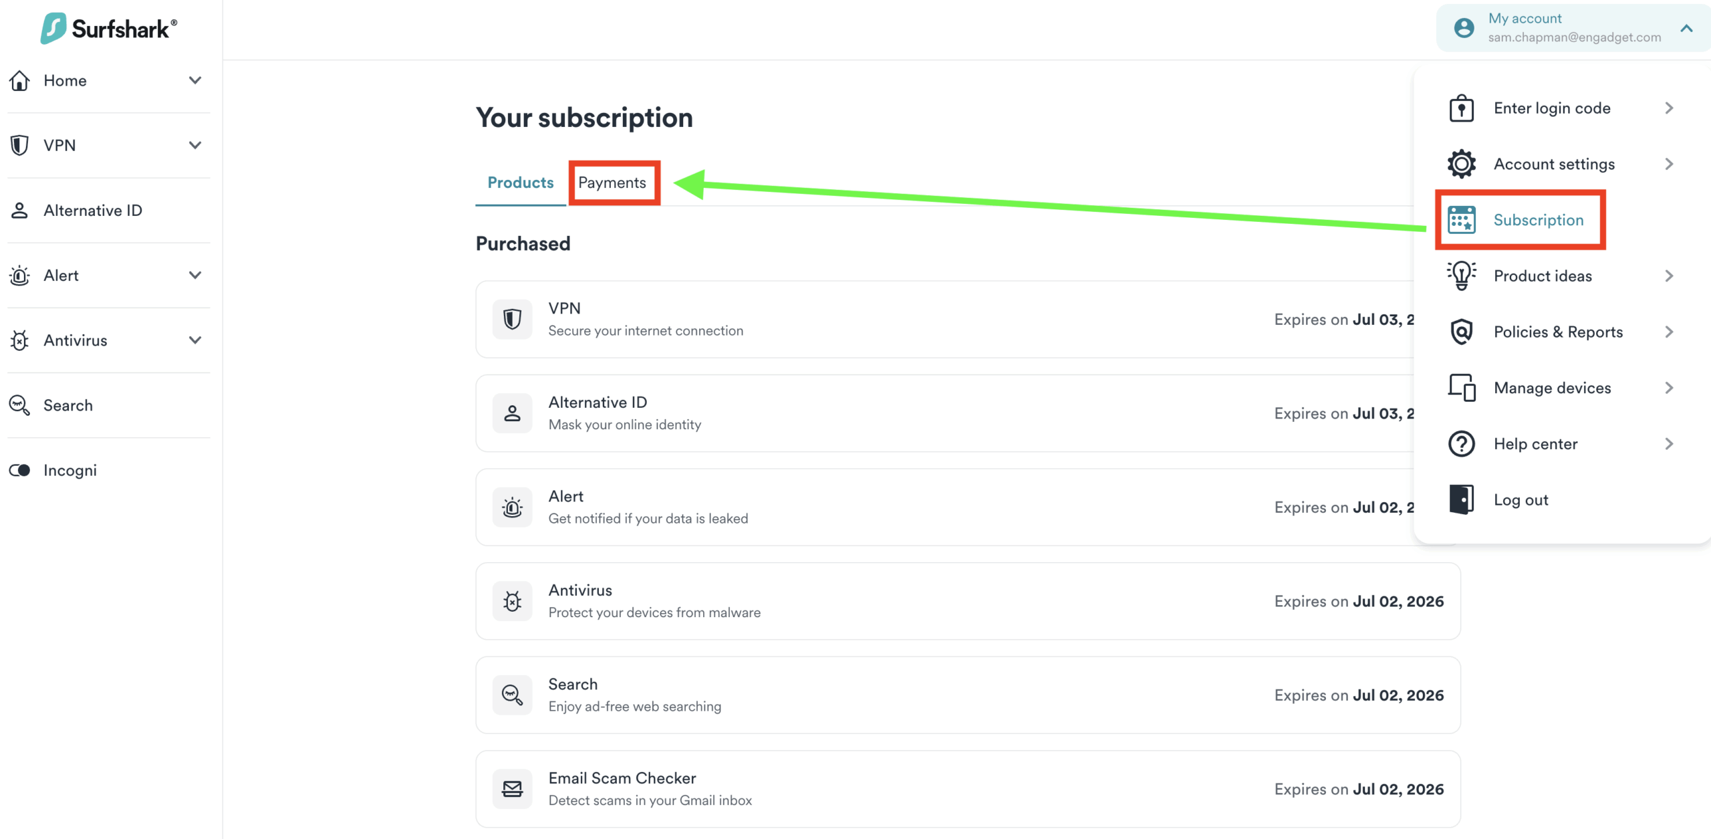Click the Incogni toggle icon in sidebar
The height and width of the screenshot is (839, 1711).
click(x=19, y=470)
